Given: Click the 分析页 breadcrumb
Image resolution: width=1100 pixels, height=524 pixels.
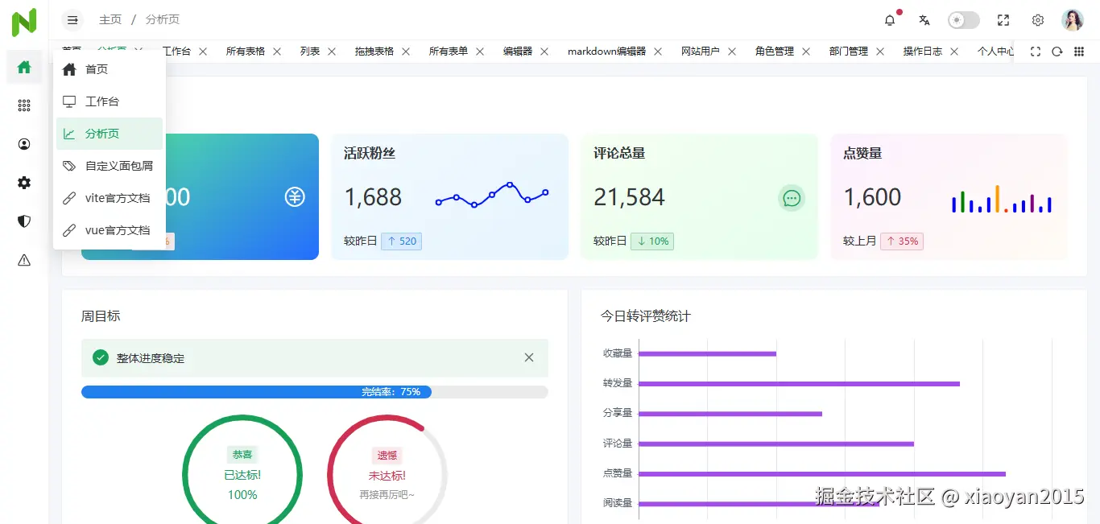Looking at the screenshot, I should click(163, 20).
